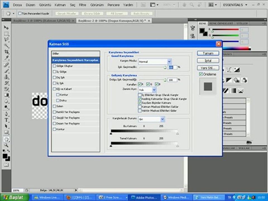Open the Color panel options menu

pyautogui.click(x=264, y=23)
